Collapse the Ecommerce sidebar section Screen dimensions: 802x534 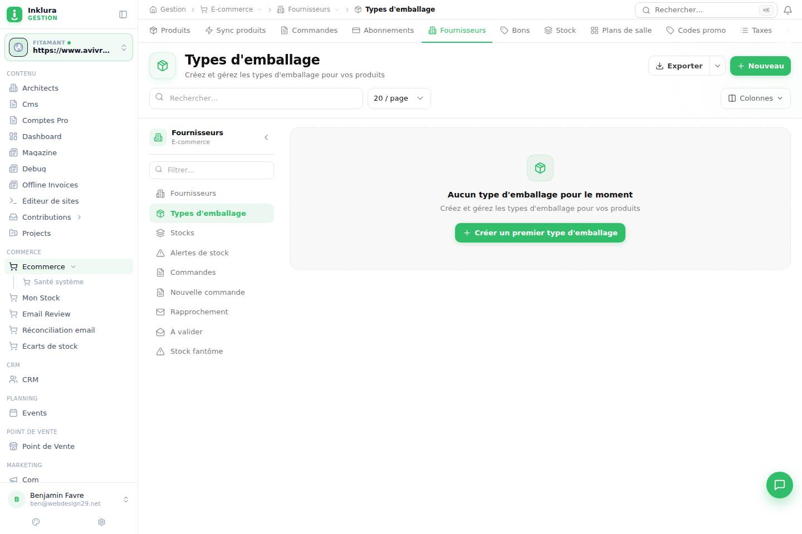click(x=73, y=266)
